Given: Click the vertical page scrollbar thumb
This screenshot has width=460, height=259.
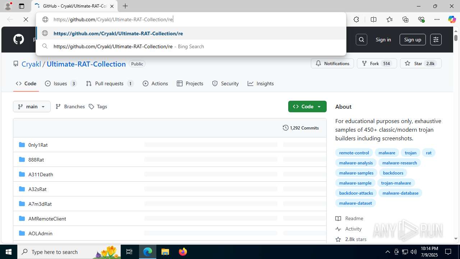Looking at the screenshot, I should [x=456, y=37].
